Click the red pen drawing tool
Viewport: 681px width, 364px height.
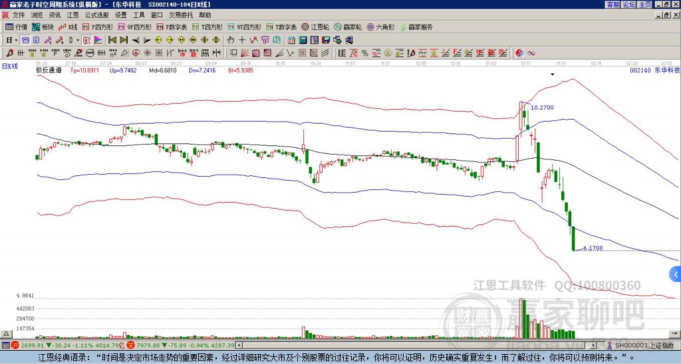point(9,53)
